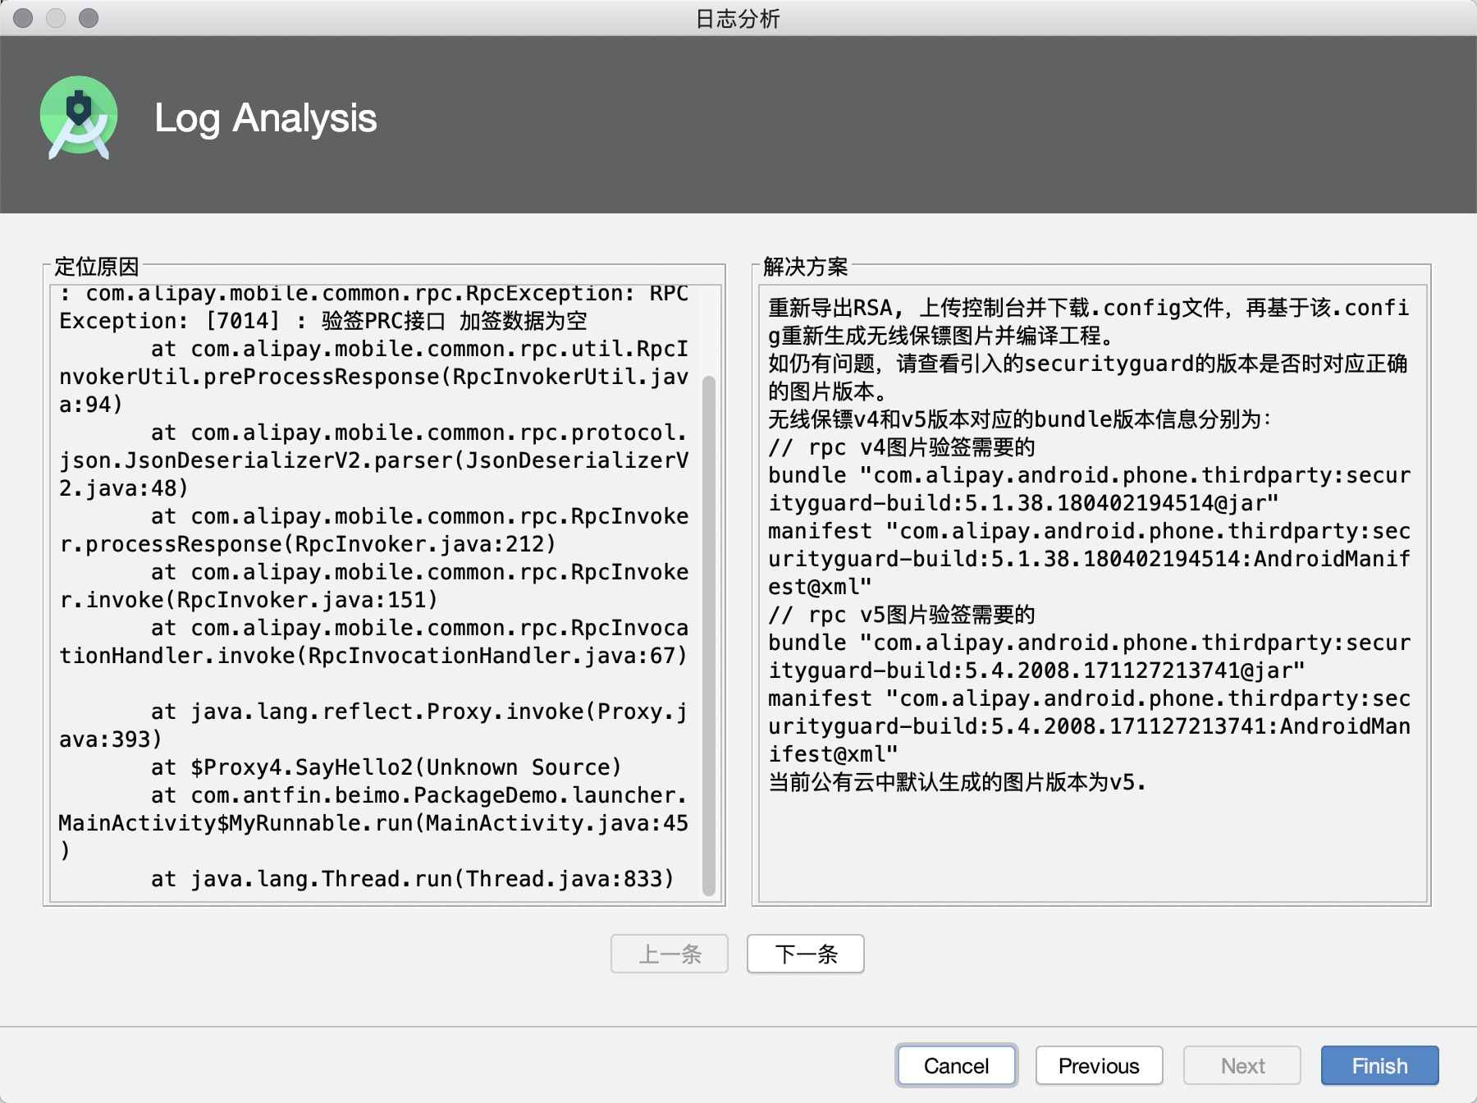Click 'at java.lang.reflect.Proxy.invoke(Proxy.j' line
This screenshot has height=1103, width=1477.
419,712
